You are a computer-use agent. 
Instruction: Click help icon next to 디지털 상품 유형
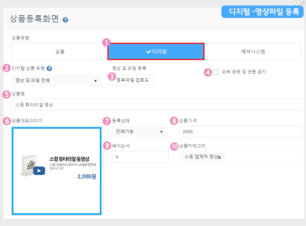(49, 69)
